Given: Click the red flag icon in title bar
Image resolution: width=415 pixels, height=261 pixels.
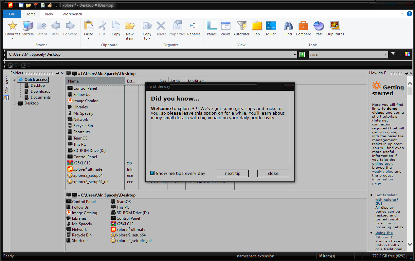Looking at the screenshot, I should (35, 5).
